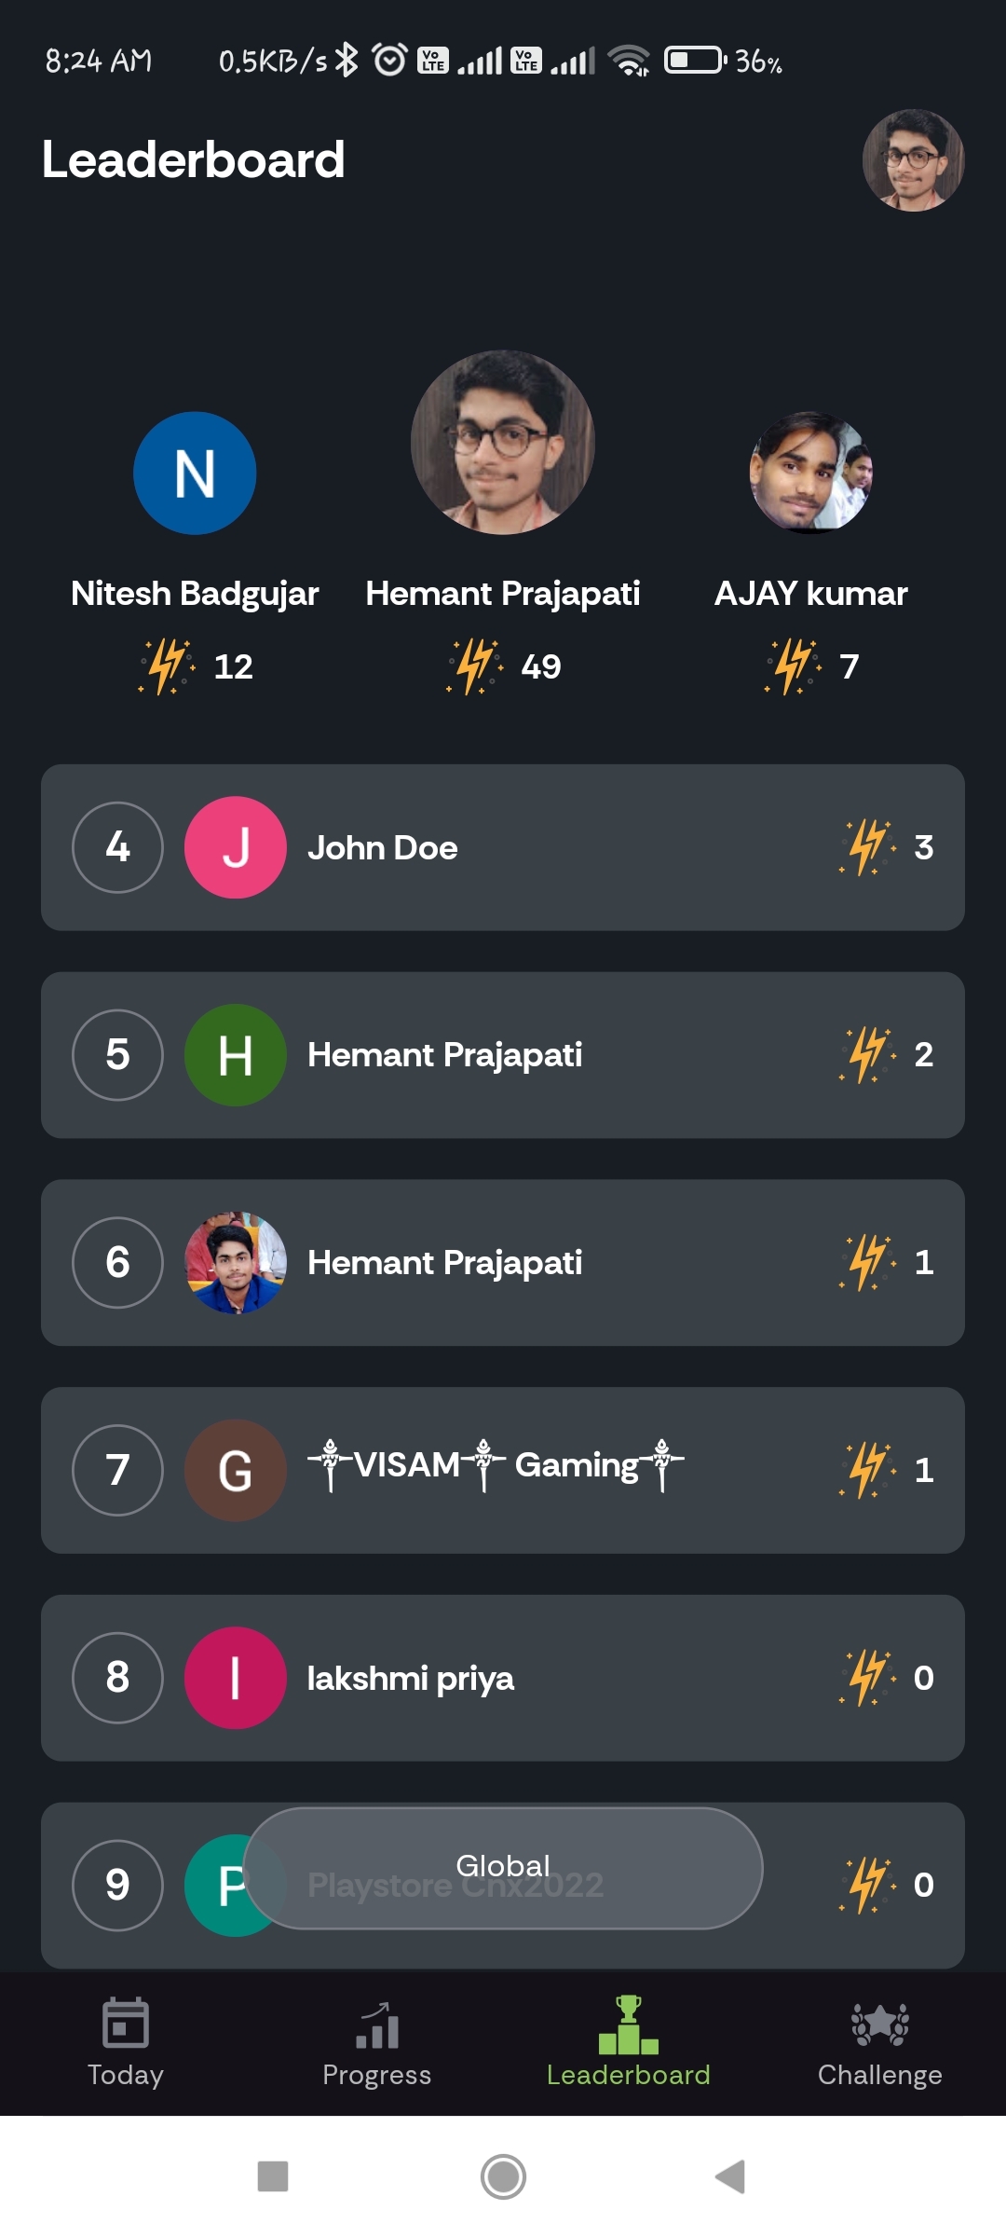
Task: Open rank 6 Hemant Prajapati's photo avatar
Action: [x=236, y=1263]
